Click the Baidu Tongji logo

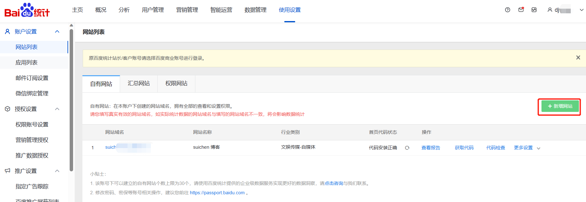27,10
